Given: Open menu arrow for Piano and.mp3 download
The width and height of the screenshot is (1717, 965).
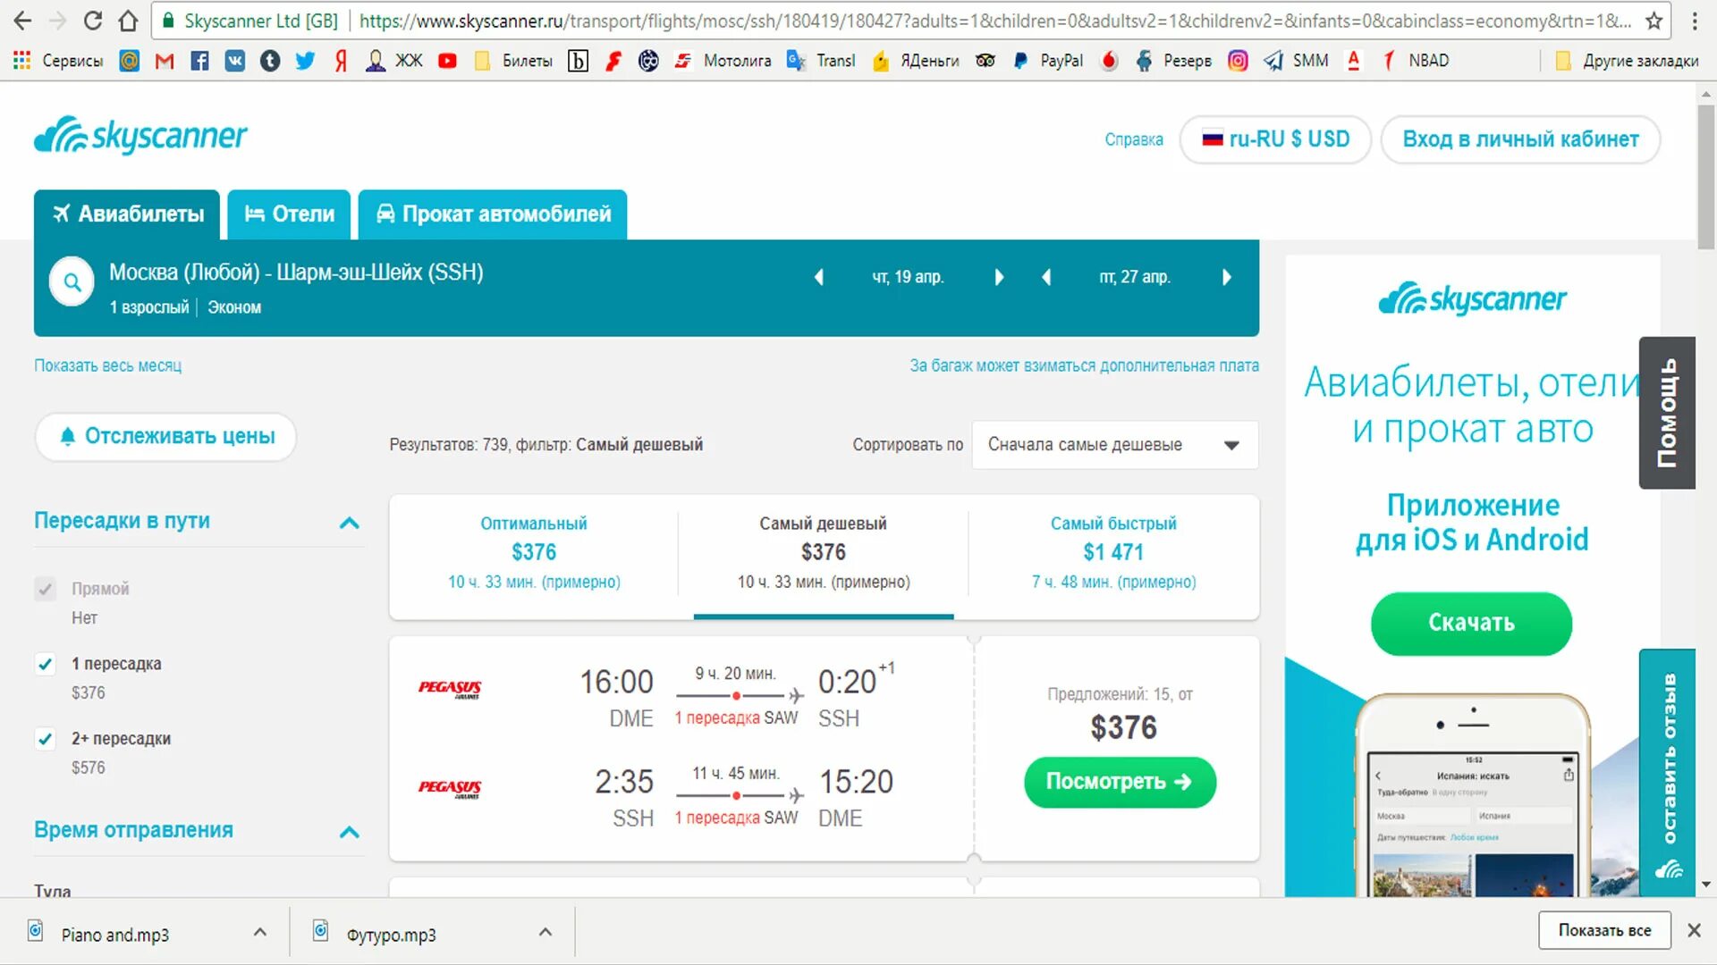Looking at the screenshot, I should tap(260, 932).
